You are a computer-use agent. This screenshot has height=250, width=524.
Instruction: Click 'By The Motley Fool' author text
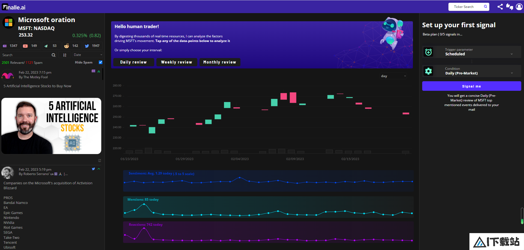(33, 77)
